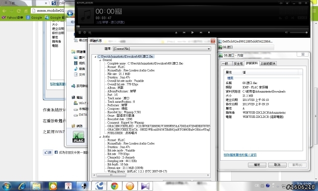The width and height of the screenshot is (318, 191).
Task: Switch to 詳細資料 tab in properties dialog
Action: [x=252, y=63]
